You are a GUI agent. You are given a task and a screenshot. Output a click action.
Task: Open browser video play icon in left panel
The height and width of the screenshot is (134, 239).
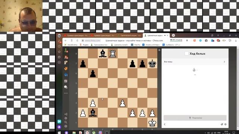click(x=59, y=63)
